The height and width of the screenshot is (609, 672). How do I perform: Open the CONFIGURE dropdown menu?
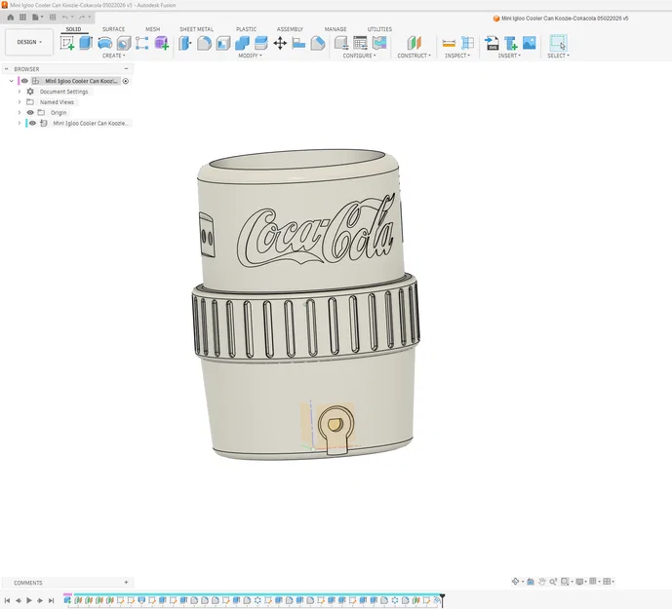point(359,56)
